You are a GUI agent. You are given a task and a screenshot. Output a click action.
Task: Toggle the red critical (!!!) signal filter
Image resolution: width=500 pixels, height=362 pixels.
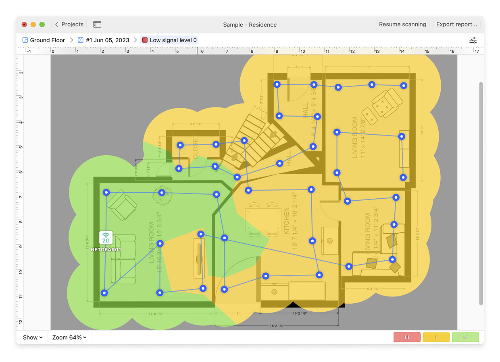407,337
